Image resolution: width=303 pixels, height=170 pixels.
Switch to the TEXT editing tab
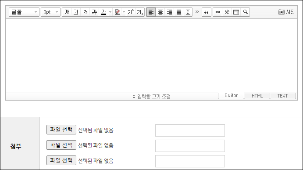(283, 96)
